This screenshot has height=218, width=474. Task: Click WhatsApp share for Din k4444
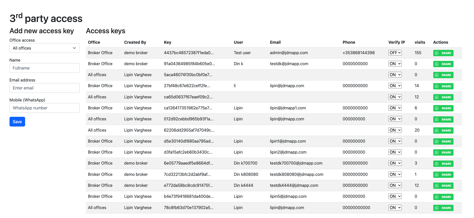click(443, 186)
